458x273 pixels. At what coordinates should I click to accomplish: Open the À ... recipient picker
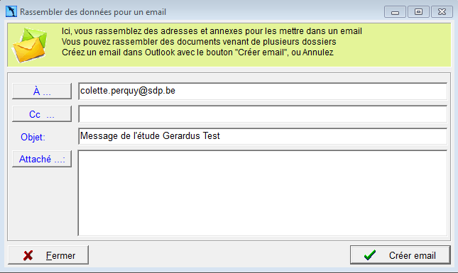click(x=42, y=91)
